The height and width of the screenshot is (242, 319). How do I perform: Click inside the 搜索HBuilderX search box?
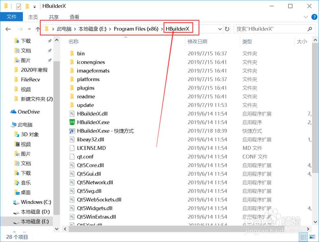tap(274, 29)
